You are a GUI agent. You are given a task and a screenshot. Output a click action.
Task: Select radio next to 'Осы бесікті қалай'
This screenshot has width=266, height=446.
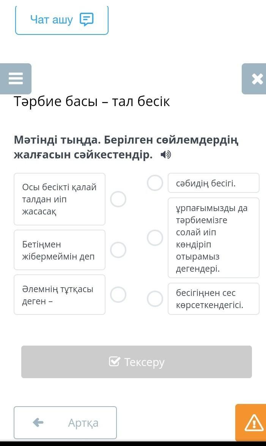pyautogui.click(x=118, y=199)
